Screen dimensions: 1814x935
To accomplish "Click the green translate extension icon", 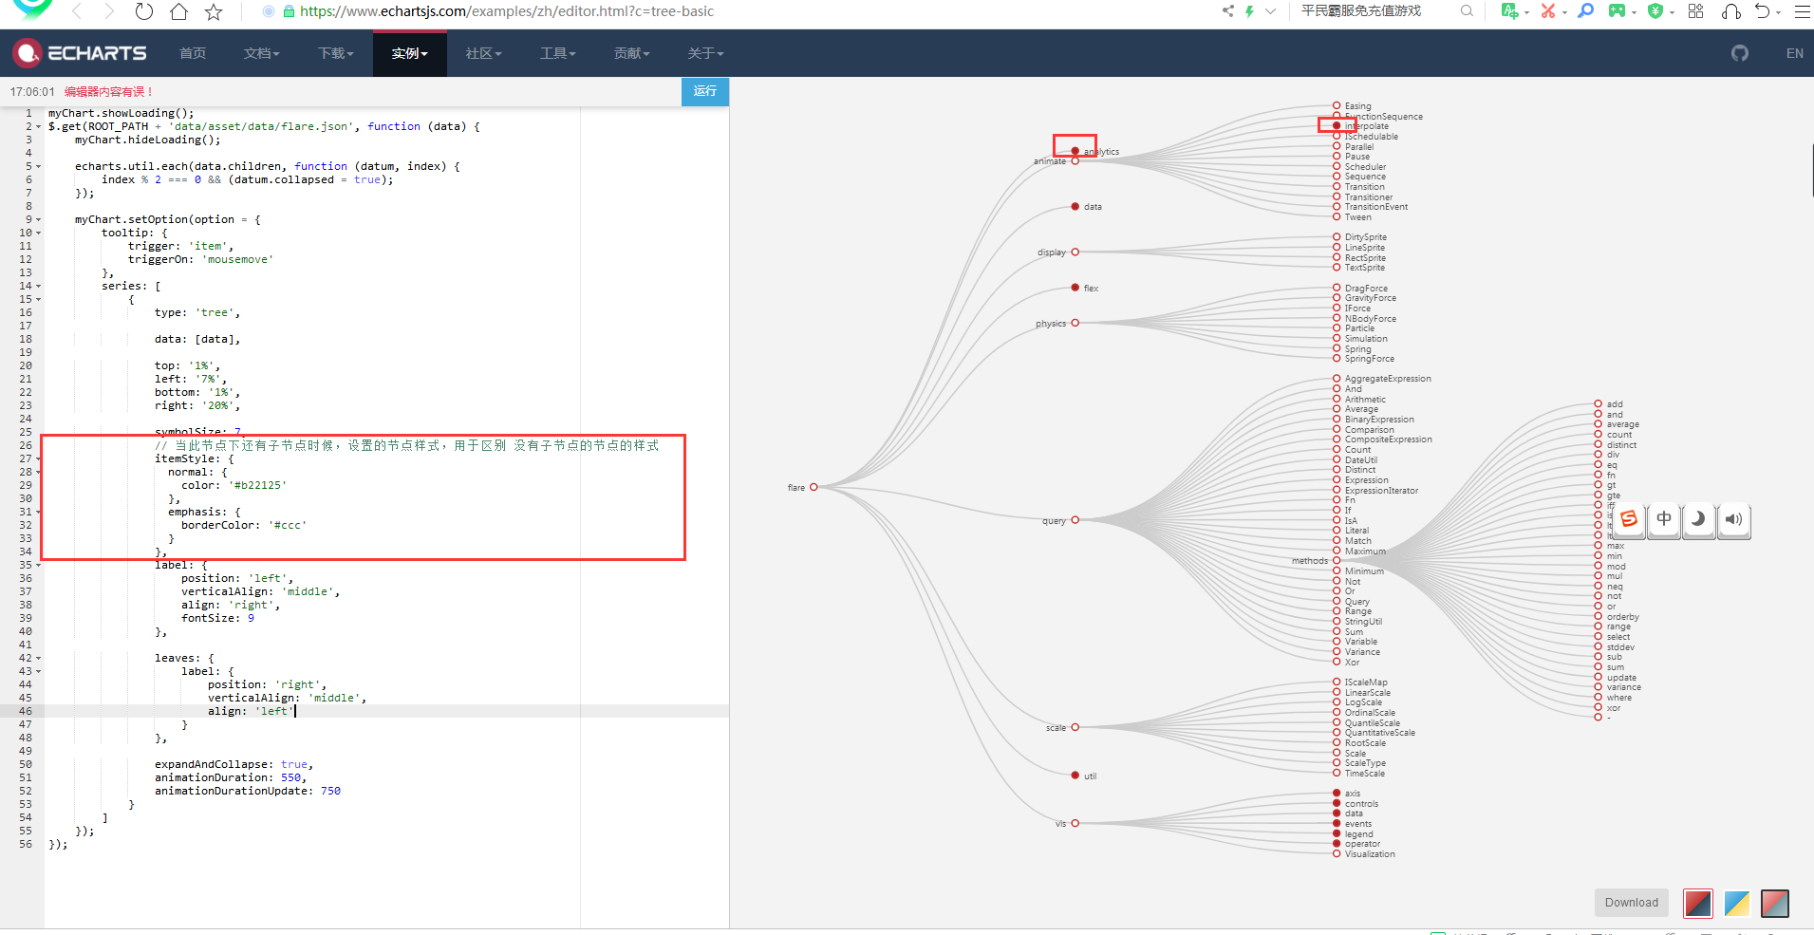I will click(x=1512, y=11).
